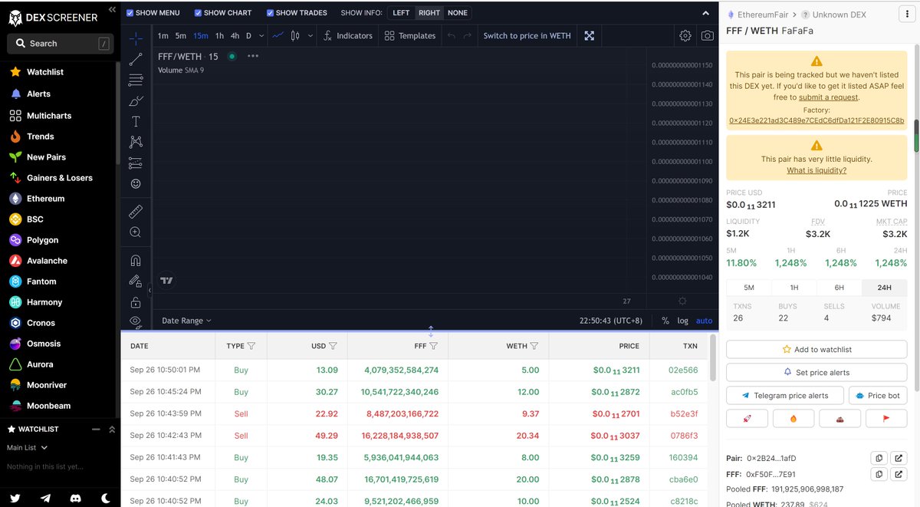The height and width of the screenshot is (507, 920).
Task: Open the chart patterns tool
Action: tap(136, 142)
